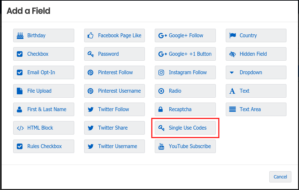Add a Checkbox field
Screen dimensions: 299x190
coord(44,54)
